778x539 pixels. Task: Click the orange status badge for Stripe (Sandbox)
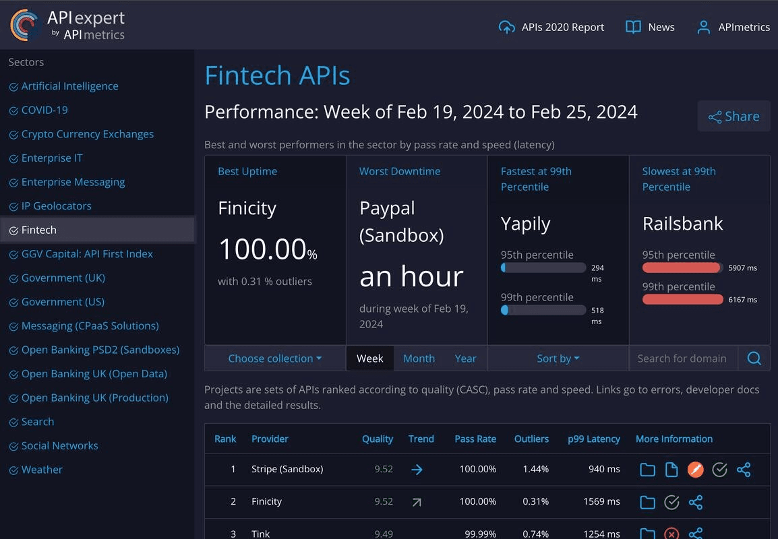pyautogui.click(x=696, y=470)
